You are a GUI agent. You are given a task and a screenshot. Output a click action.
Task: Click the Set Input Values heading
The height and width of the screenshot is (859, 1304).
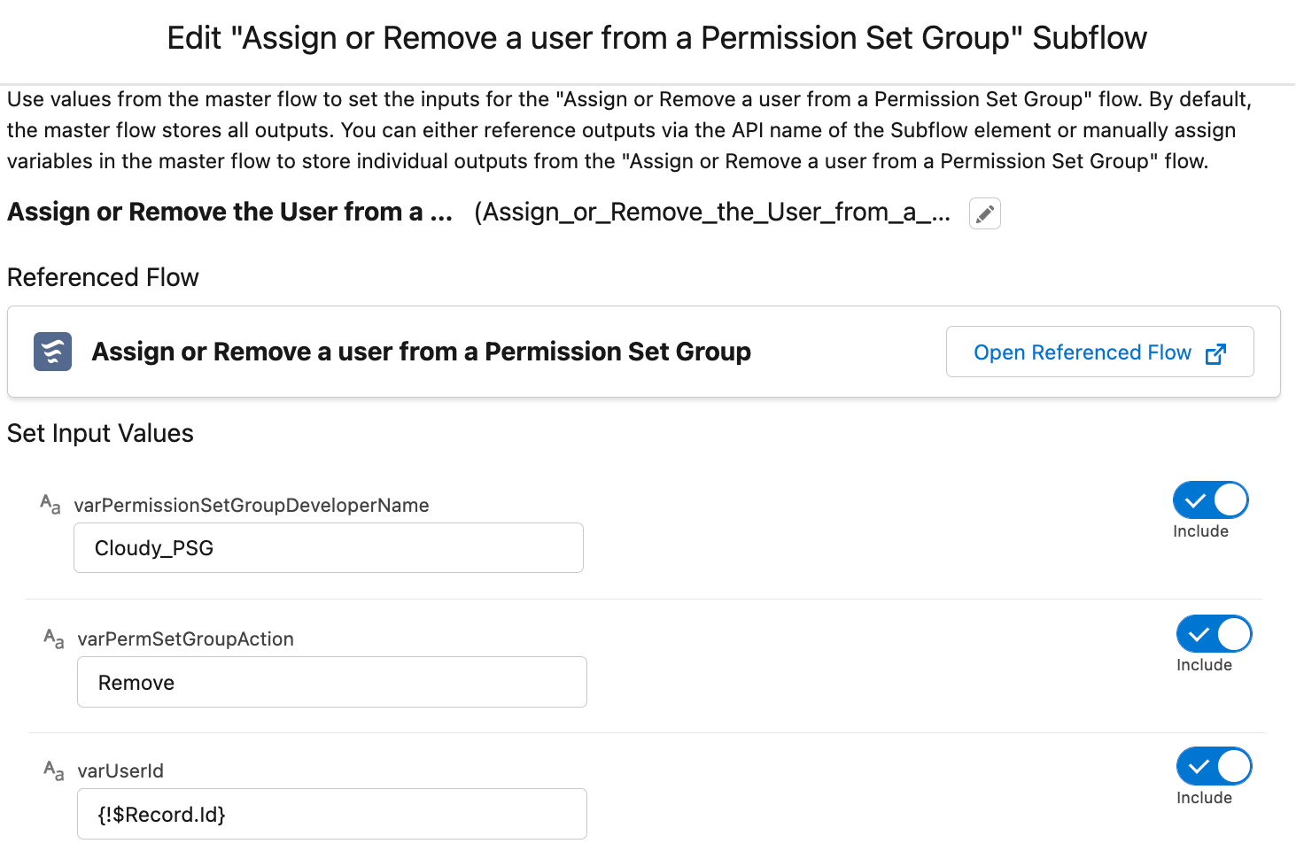(100, 433)
